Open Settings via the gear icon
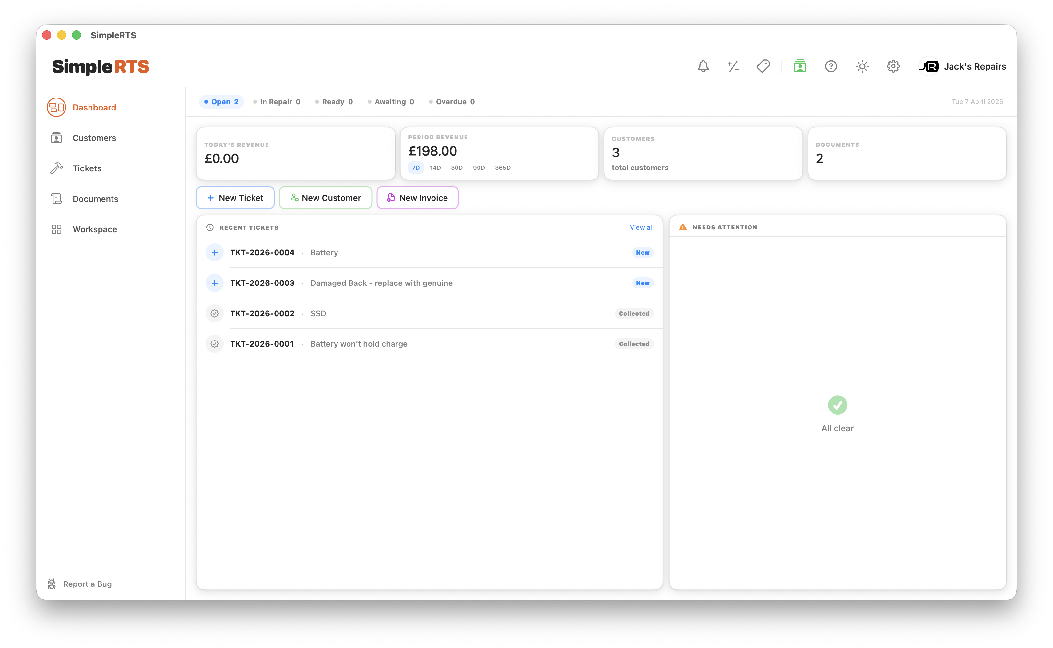 893,66
